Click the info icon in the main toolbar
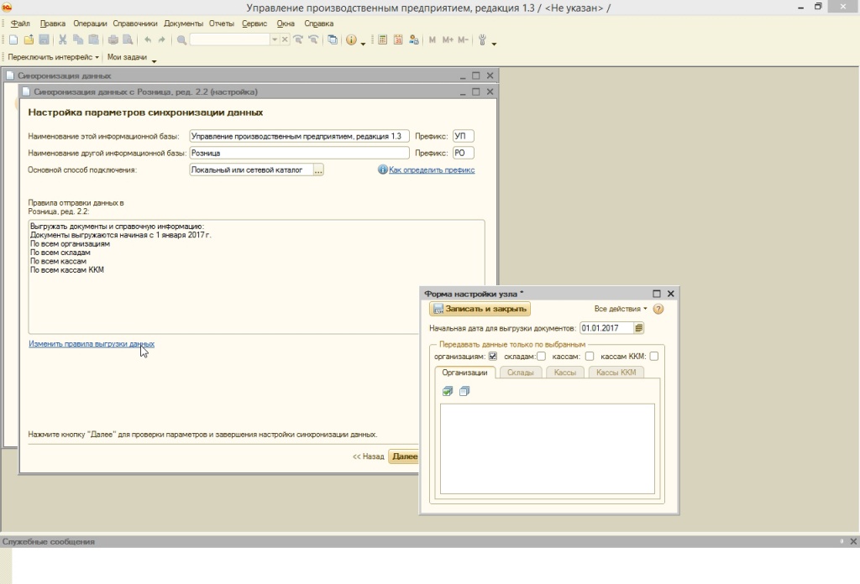Image resolution: width=860 pixels, height=584 pixels. coord(351,39)
